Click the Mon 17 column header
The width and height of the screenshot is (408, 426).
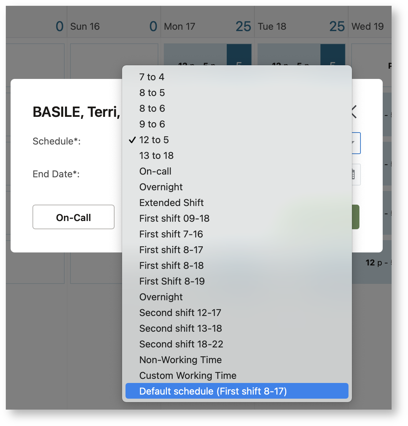180,26
